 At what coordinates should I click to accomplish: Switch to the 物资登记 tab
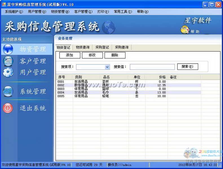point(63,47)
